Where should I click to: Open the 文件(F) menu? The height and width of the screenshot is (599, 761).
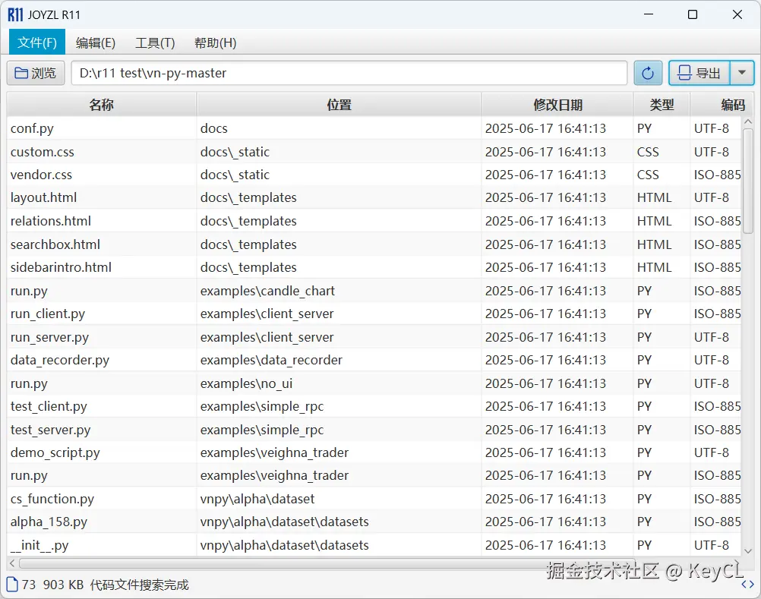pyautogui.click(x=37, y=43)
